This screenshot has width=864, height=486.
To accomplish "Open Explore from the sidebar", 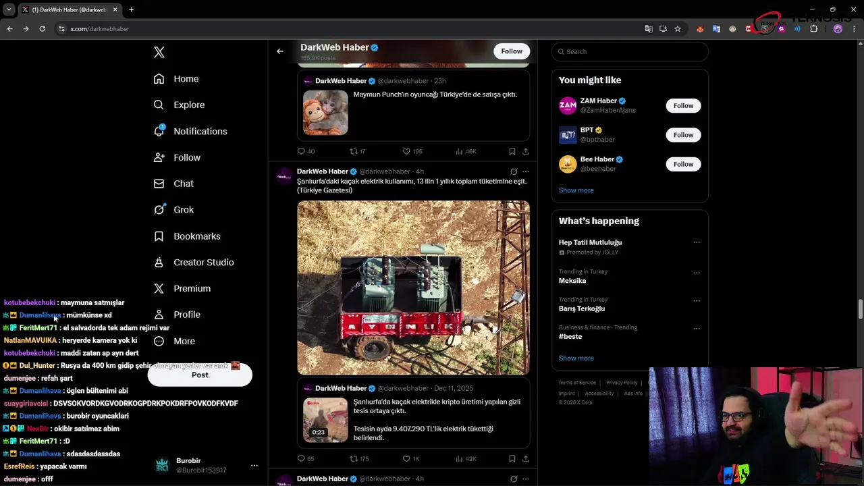I will coord(179,105).
